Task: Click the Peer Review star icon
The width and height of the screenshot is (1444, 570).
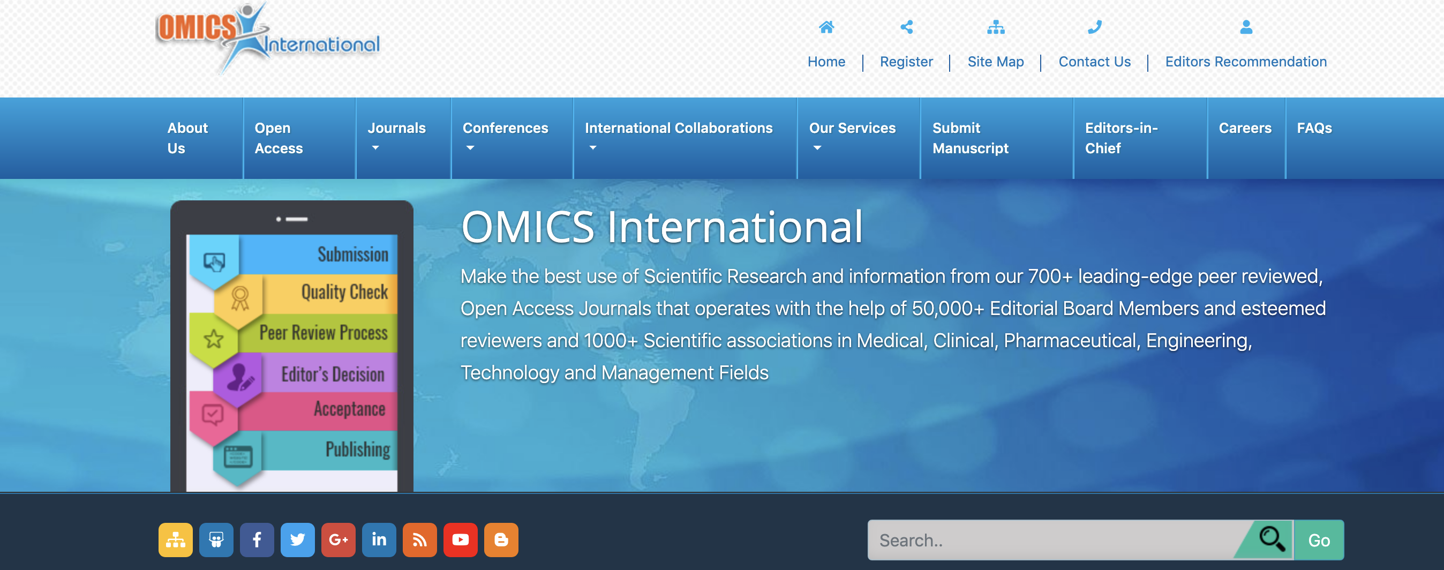Action: [x=214, y=339]
